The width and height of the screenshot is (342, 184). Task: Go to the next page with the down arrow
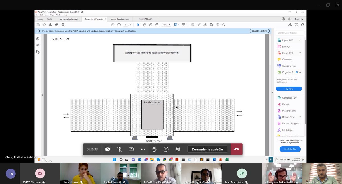coord(119,25)
